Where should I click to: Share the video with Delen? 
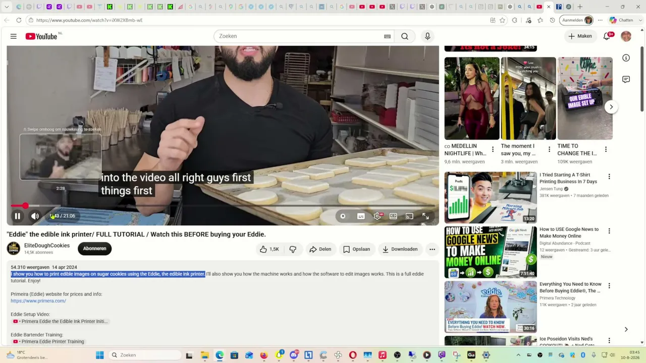[x=320, y=249]
